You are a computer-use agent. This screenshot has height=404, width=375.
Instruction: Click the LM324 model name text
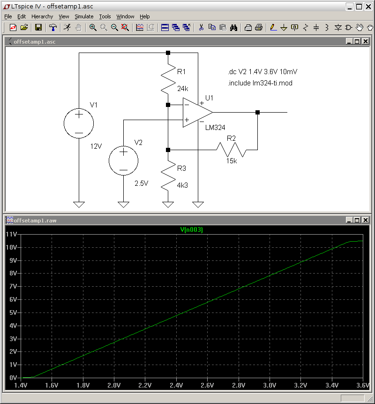[x=215, y=128]
